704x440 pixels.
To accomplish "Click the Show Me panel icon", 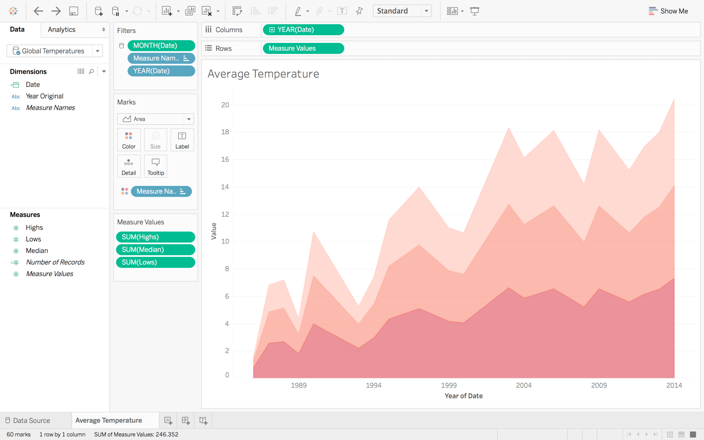I will [652, 11].
